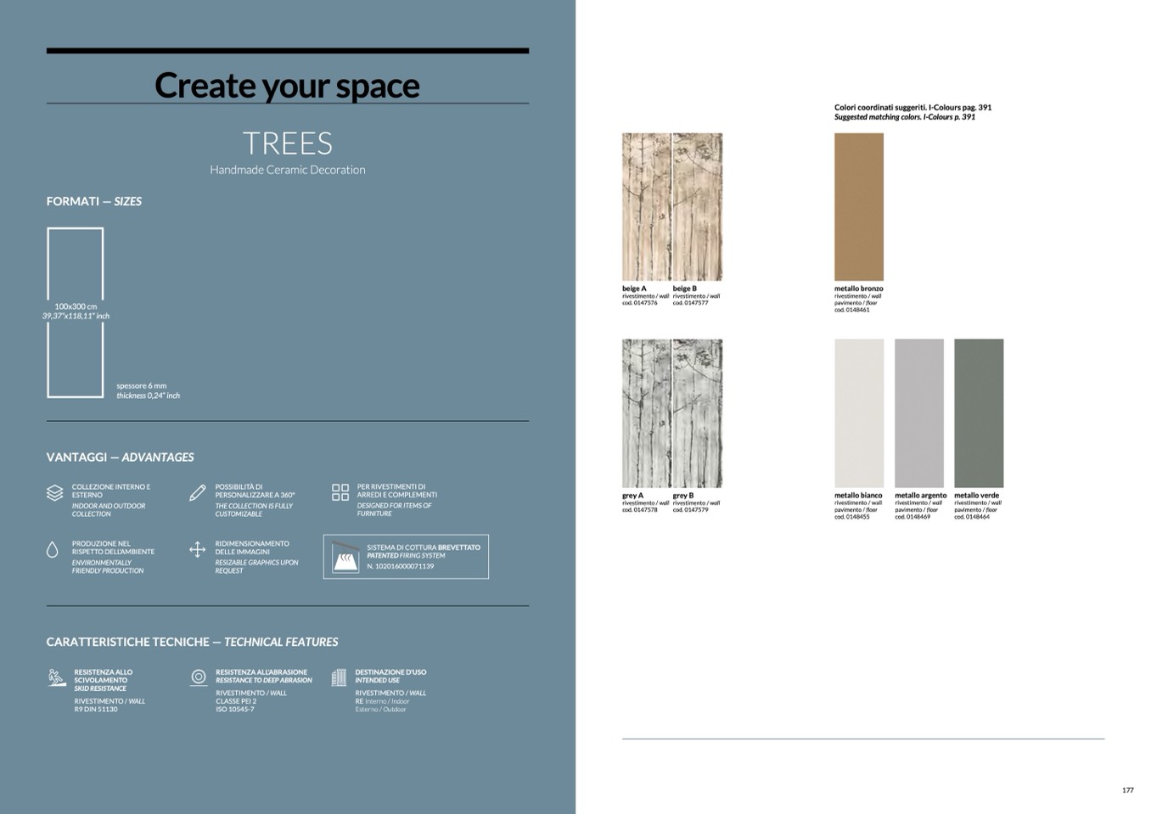This screenshot has width=1151, height=814.
Task: Click the patented firing system icon
Action: pos(345,557)
